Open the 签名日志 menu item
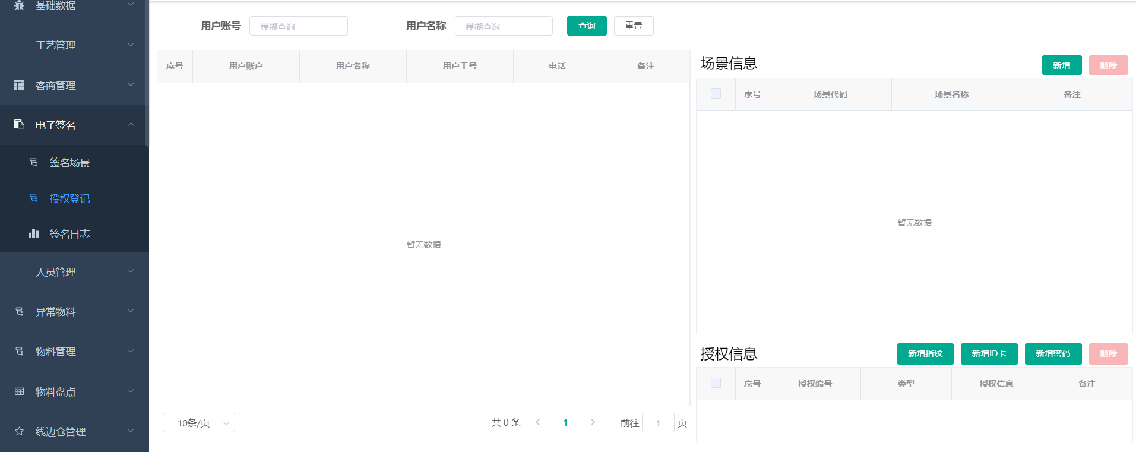The image size is (1136, 452). click(74, 233)
